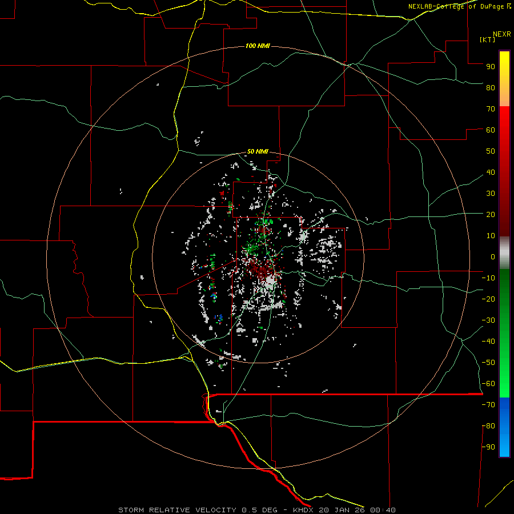Click the 80 value on the velocity scale
Image resolution: width=514 pixels, height=514 pixels.
point(491,87)
